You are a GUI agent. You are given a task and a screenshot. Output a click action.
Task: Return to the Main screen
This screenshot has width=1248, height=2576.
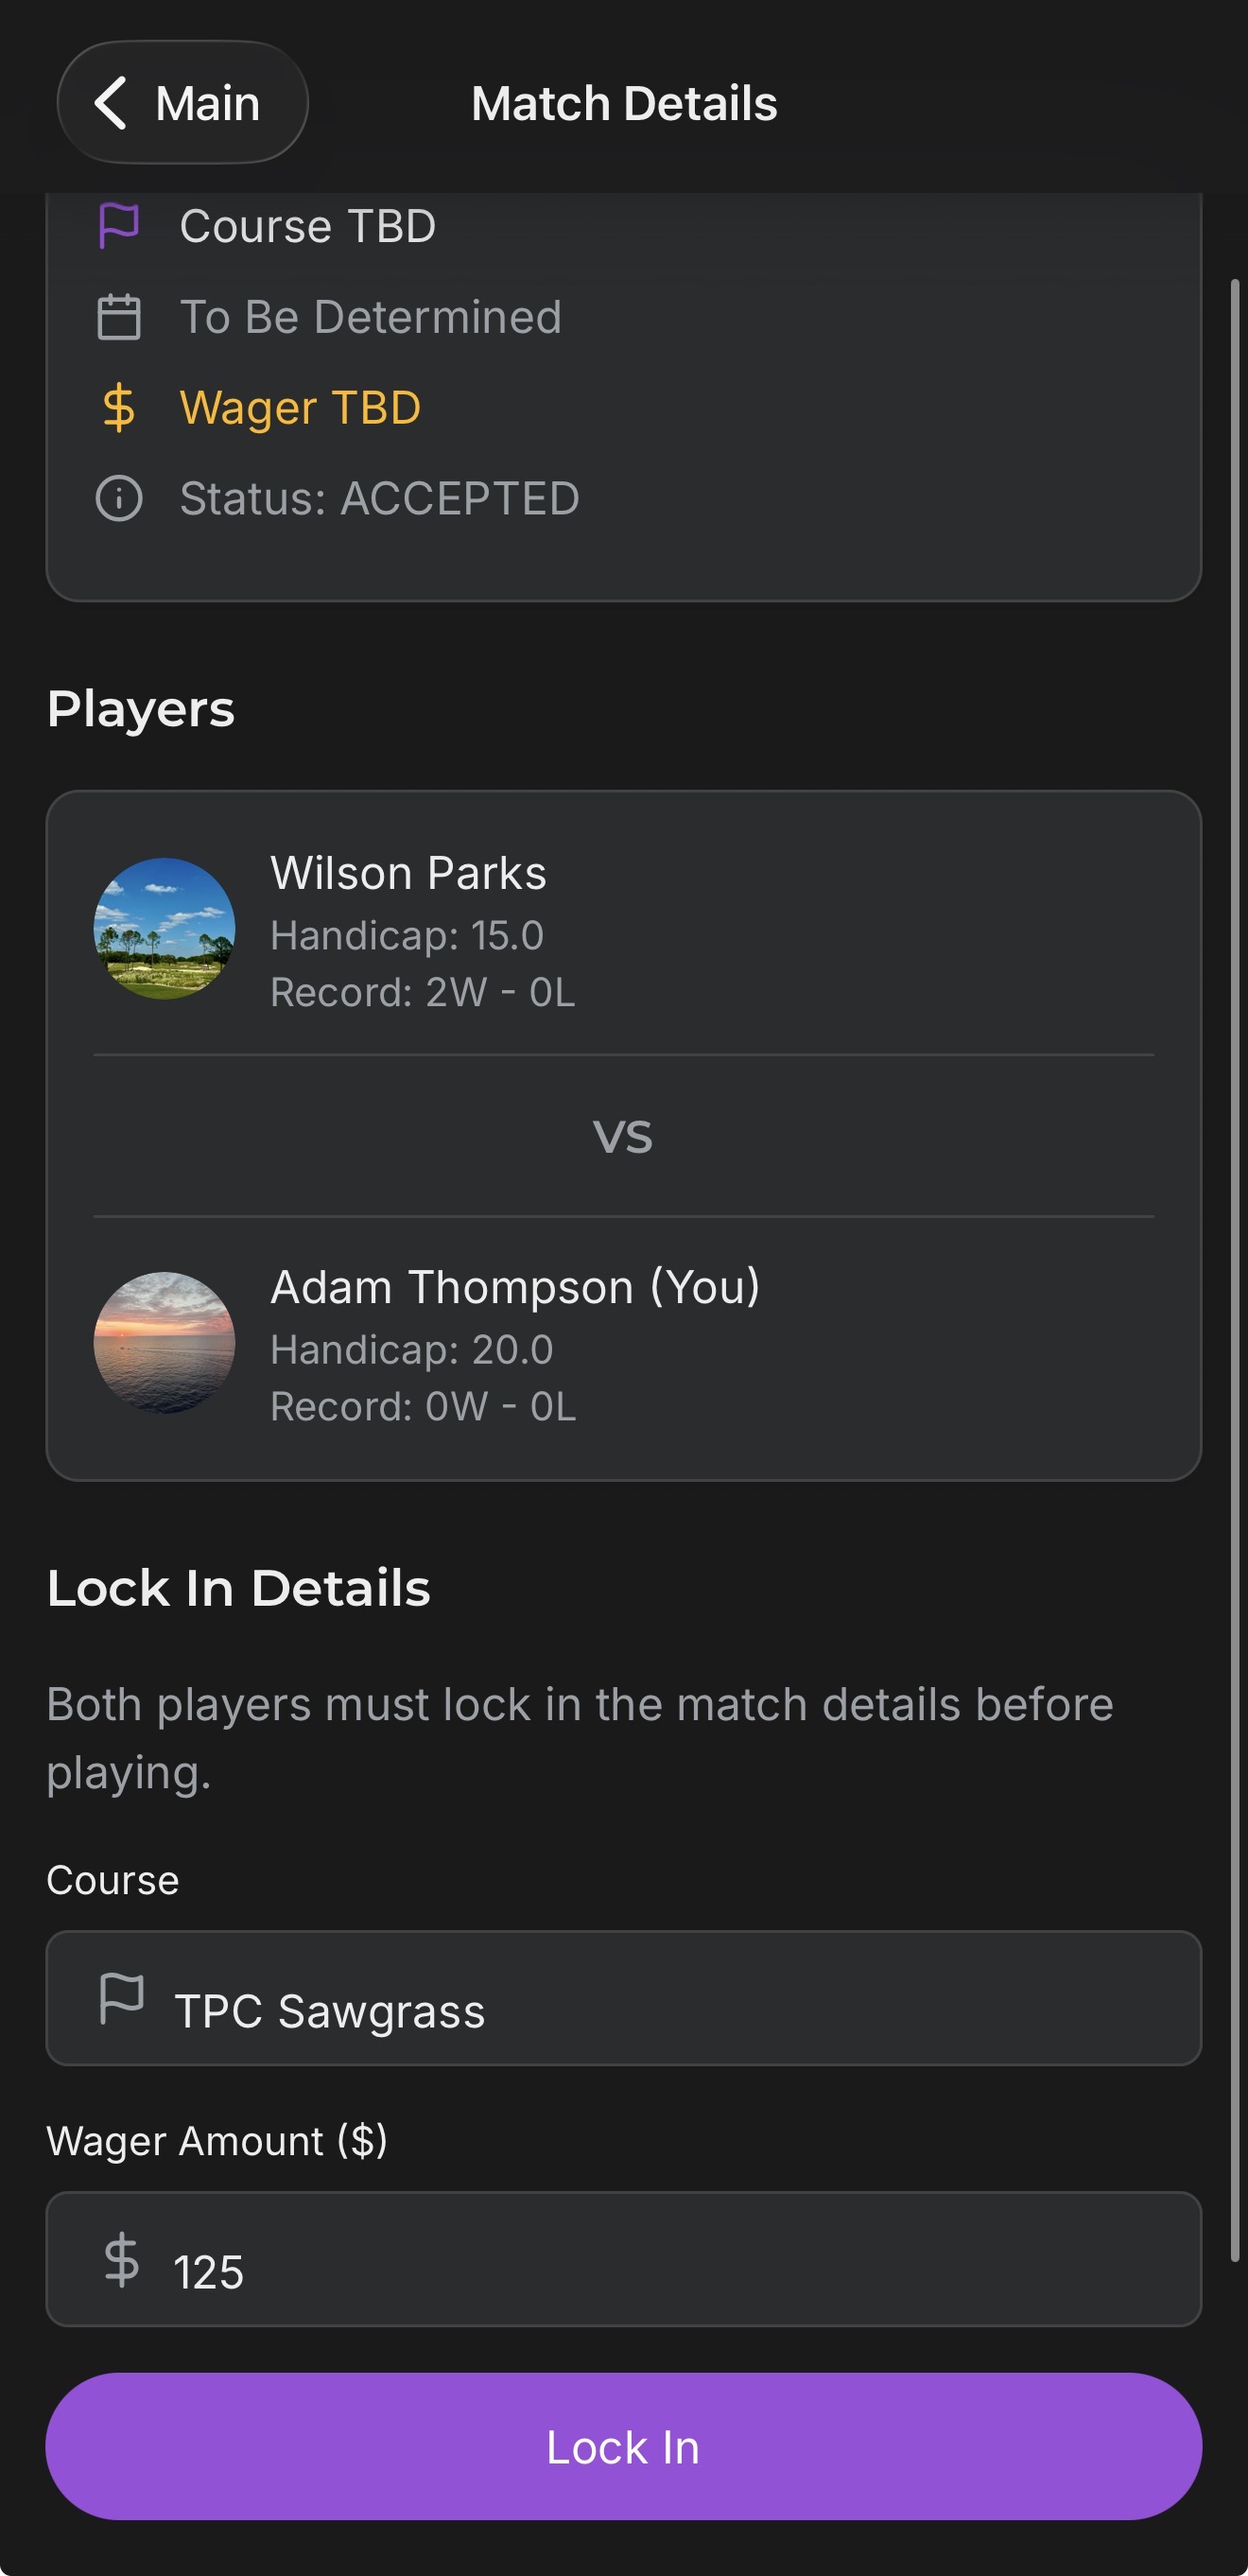click(183, 103)
